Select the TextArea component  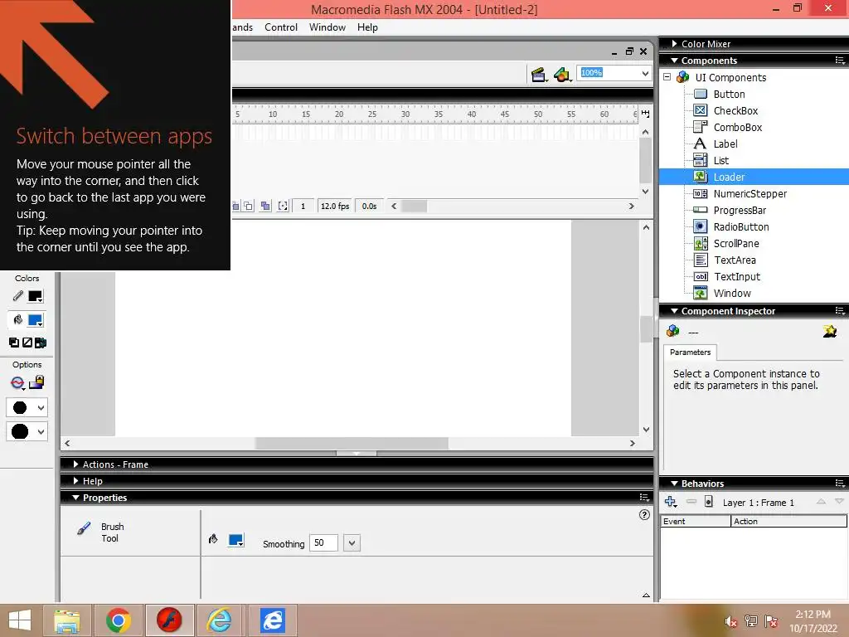[x=735, y=260]
